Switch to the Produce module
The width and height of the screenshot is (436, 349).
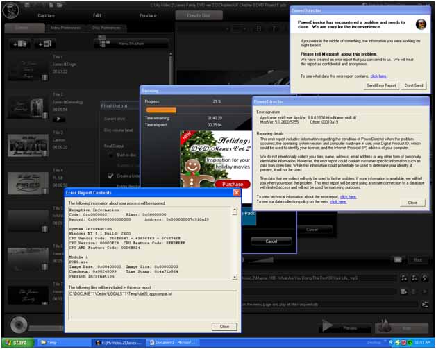[148, 15]
